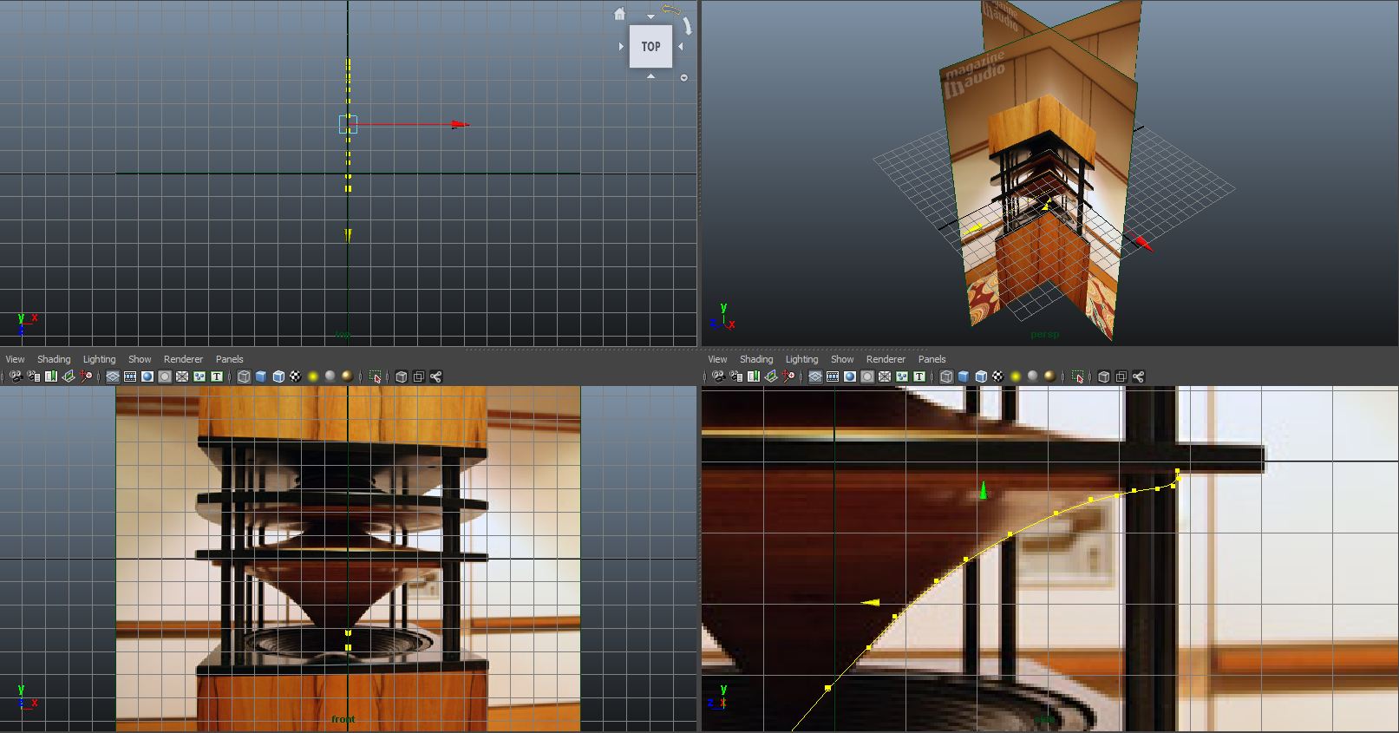Open Shading menu in side viewport panel
The height and width of the screenshot is (733, 1399).
(x=756, y=359)
